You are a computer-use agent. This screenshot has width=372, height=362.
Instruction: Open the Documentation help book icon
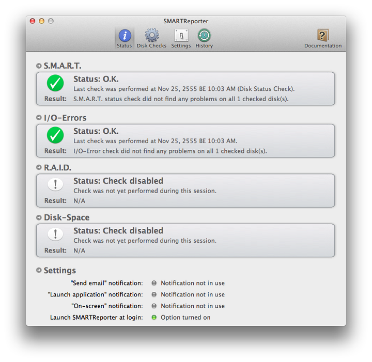coord(323,35)
